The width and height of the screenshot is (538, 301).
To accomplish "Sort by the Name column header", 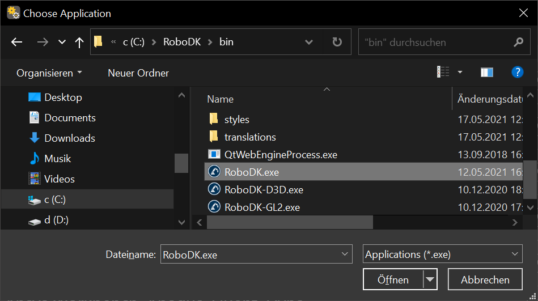I will point(221,99).
